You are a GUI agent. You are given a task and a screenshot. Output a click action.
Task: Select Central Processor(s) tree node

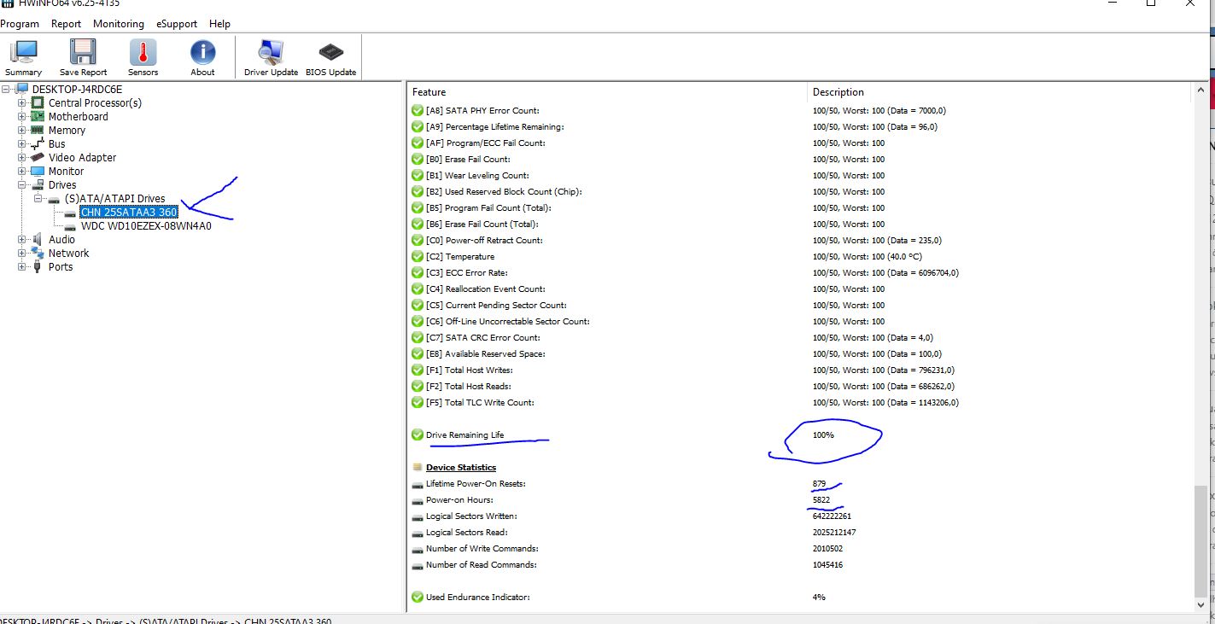(x=95, y=102)
